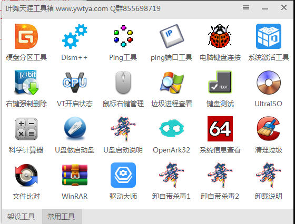The width and height of the screenshot is (295, 224).
Task: Switch to the 架设工具 tab
Action: 21,217
